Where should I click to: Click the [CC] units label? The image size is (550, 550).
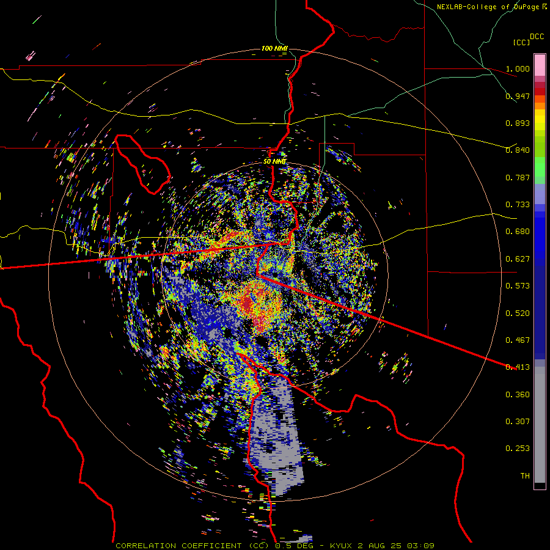[x=522, y=42]
